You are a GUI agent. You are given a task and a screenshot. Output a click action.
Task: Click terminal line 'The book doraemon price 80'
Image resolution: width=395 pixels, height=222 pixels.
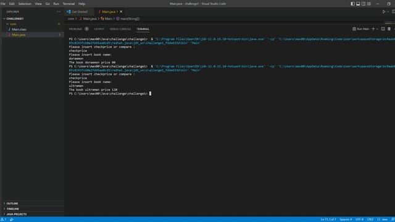[x=92, y=62]
